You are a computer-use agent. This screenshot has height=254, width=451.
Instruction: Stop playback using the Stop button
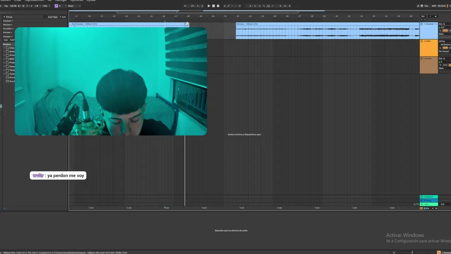click(x=214, y=6)
